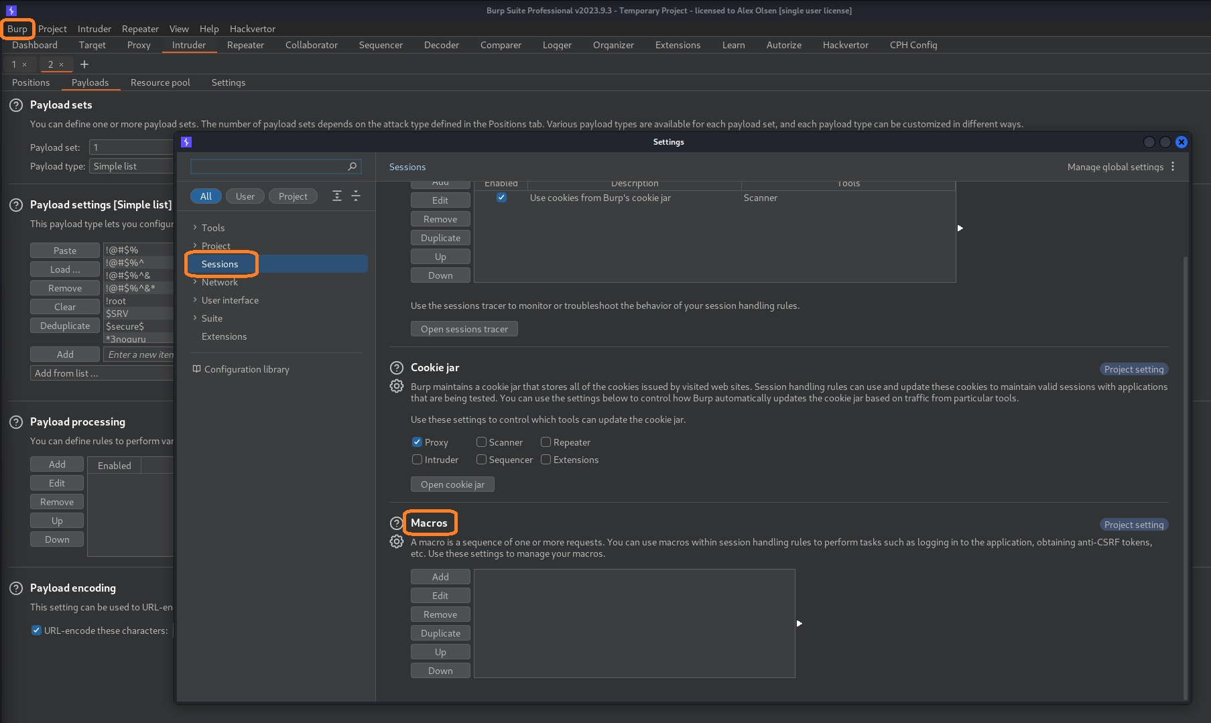Open the Payload type dropdown showing Simple list
Screen dimensions: 1211x723
click(131, 166)
